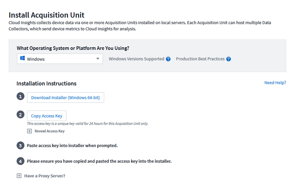Click the Install Acquisition Unit heading
The height and width of the screenshot is (193, 295).
tap(47, 15)
